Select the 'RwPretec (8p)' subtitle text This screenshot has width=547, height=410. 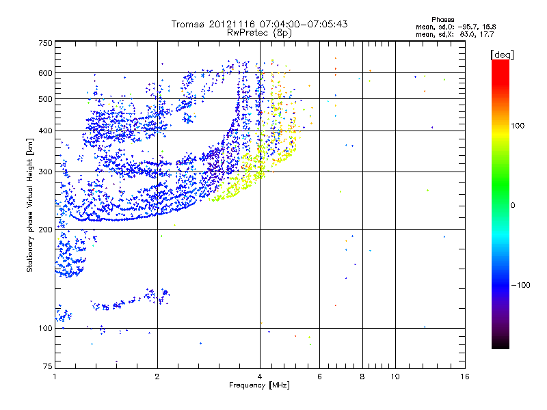[x=259, y=33]
